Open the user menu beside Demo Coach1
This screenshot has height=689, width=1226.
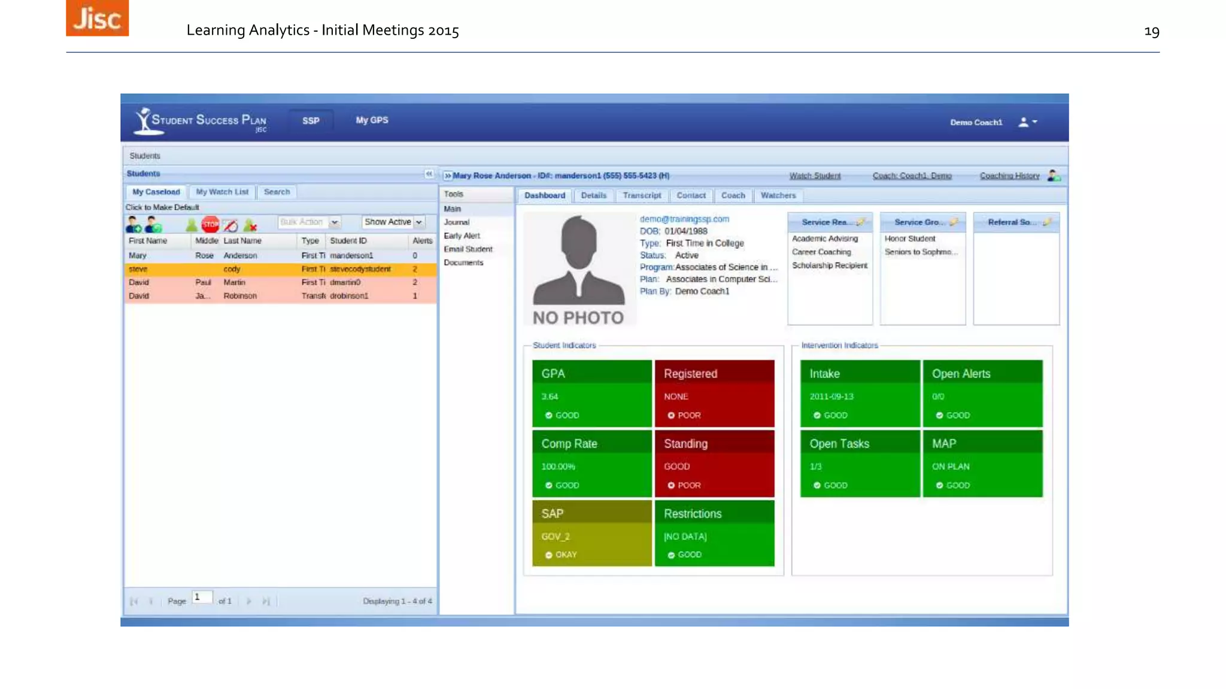tap(1028, 122)
